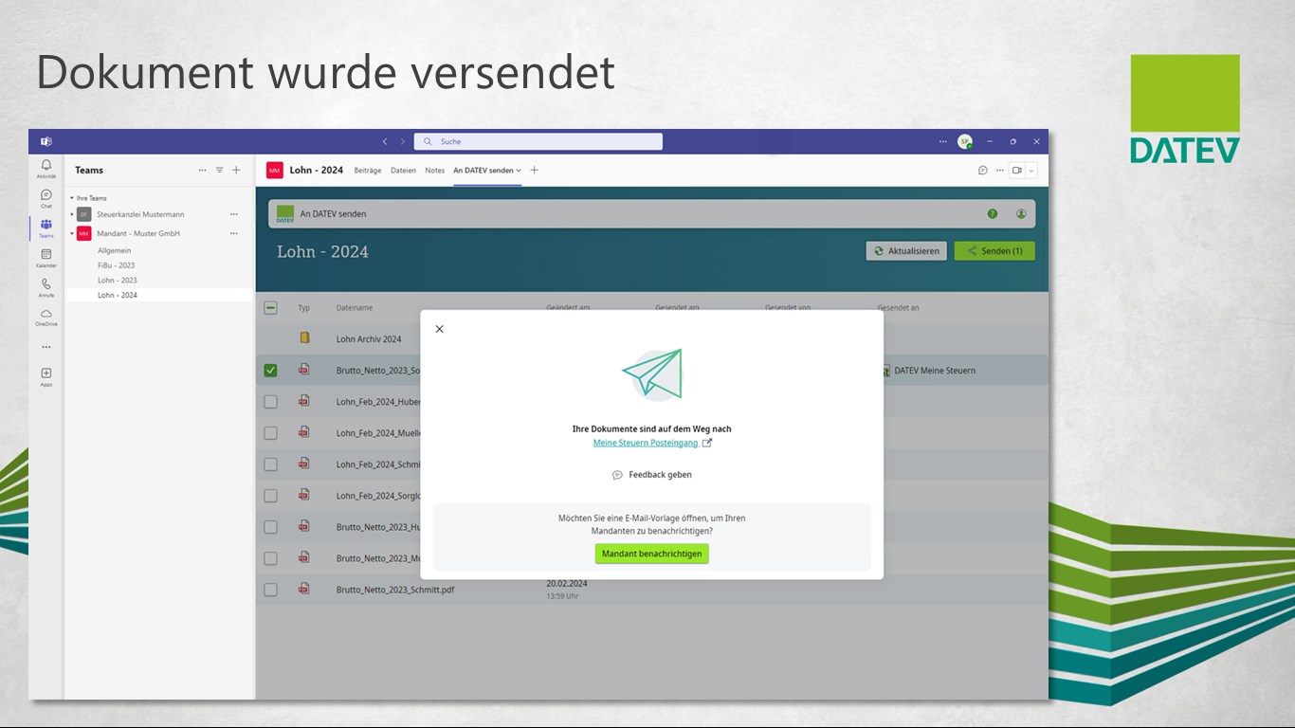The height and width of the screenshot is (728, 1295).
Task: Open the Teams panel more options
Action: (x=202, y=171)
